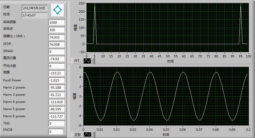Click the FFT legend label text
The image size is (255, 138).
(77, 61)
